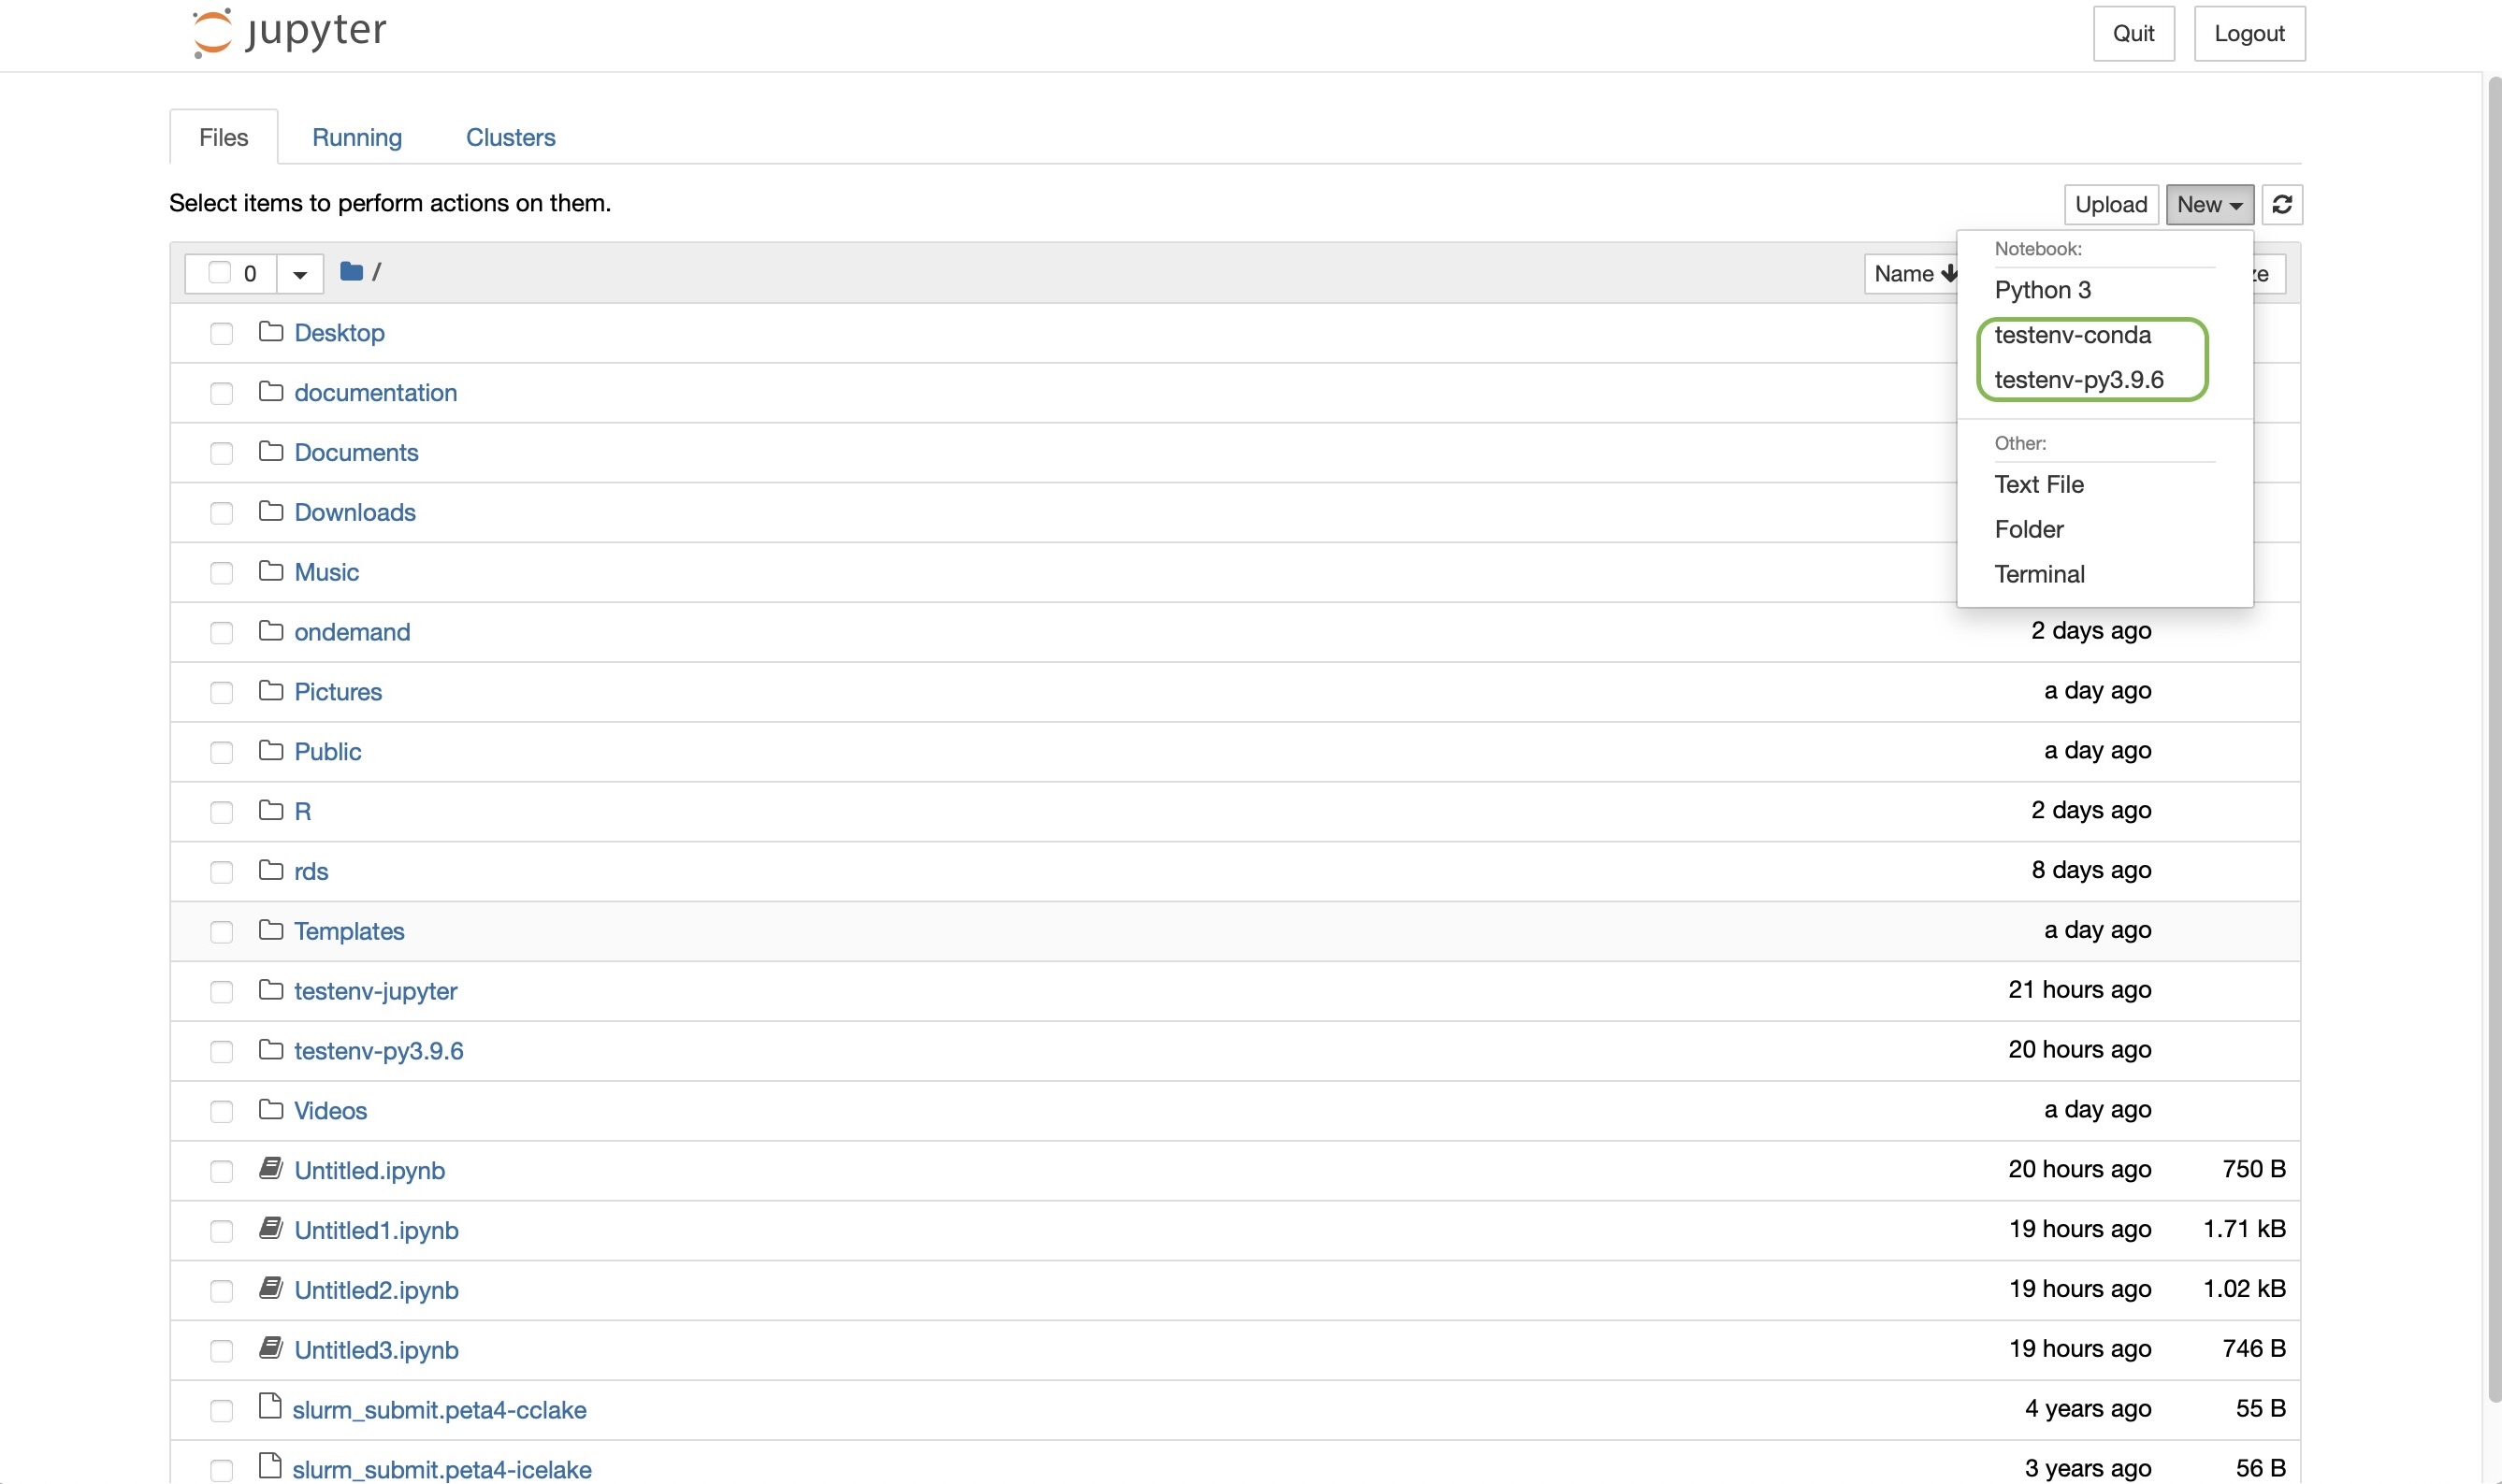Viewport: 2502px width, 1484px height.
Task: Click the Untitled3.ipynb notebook icon
Action: 270,1348
